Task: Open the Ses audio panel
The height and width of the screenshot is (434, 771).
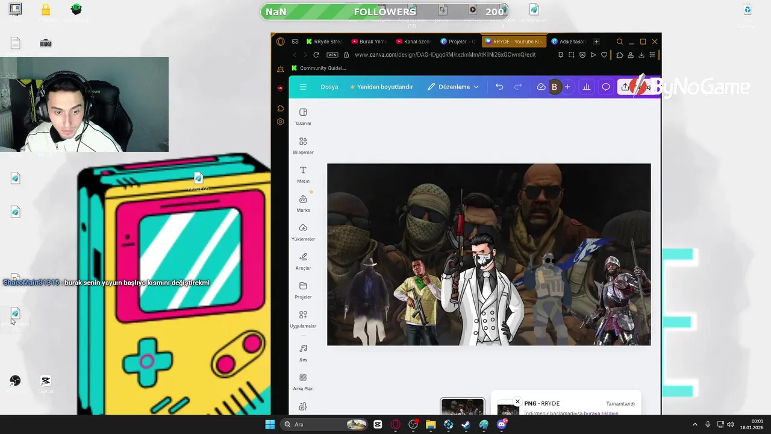Action: (303, 353)
